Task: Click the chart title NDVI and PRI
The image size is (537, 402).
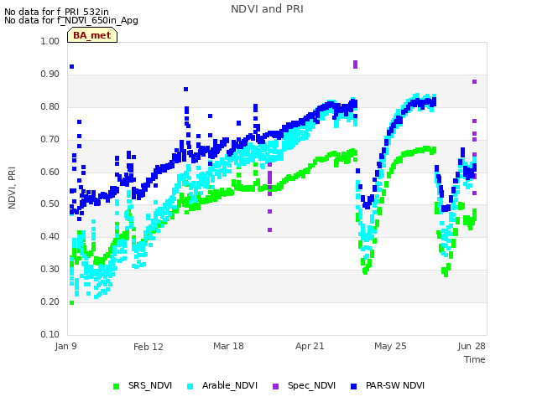Action: [x=267, y=9]
